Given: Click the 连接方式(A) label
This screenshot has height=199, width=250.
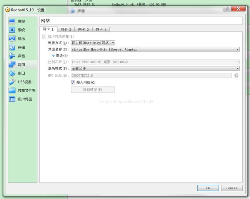Looking at the screenshot, I should (x=58, y=43).
